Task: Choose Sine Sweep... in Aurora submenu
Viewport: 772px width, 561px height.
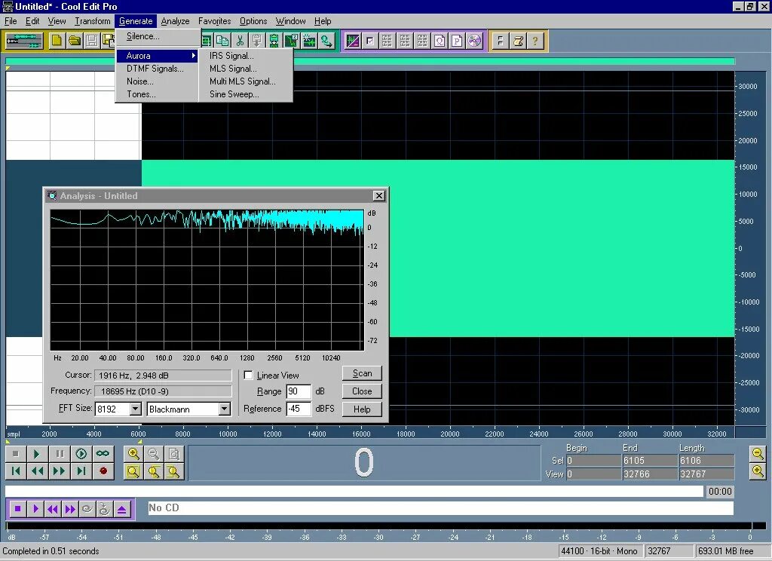Action: point(246,94)
